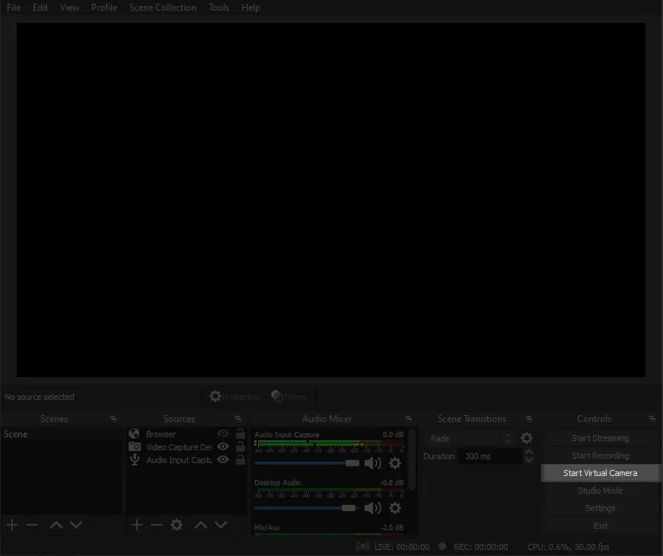The width and height of the screenshot is (663, 556).
Task: Click the Audio Input Capture 0.0 dB value
Action: [x=393, y=435]
